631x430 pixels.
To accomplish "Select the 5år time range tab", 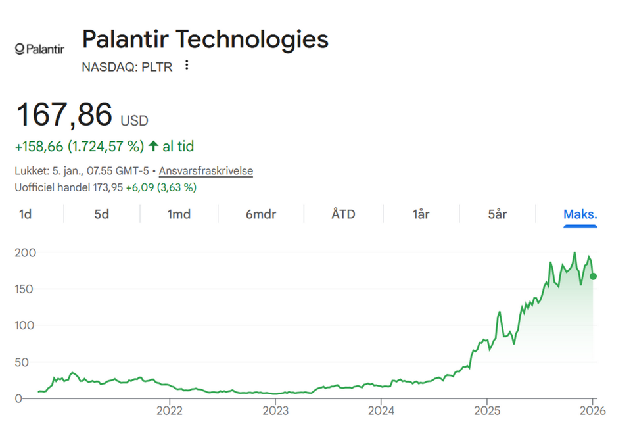I will click(x=497, y=214).
